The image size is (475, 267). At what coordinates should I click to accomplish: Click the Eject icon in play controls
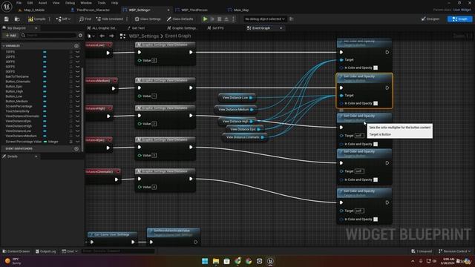pos(226,19)
